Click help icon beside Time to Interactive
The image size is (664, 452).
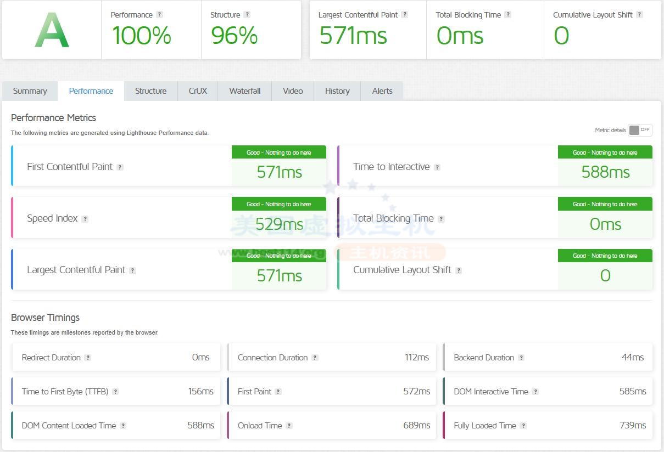pyautogui.click(x=437, y=167)
